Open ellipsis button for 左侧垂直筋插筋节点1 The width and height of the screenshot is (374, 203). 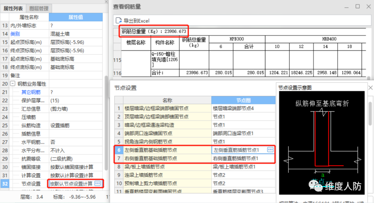[270, 150]
